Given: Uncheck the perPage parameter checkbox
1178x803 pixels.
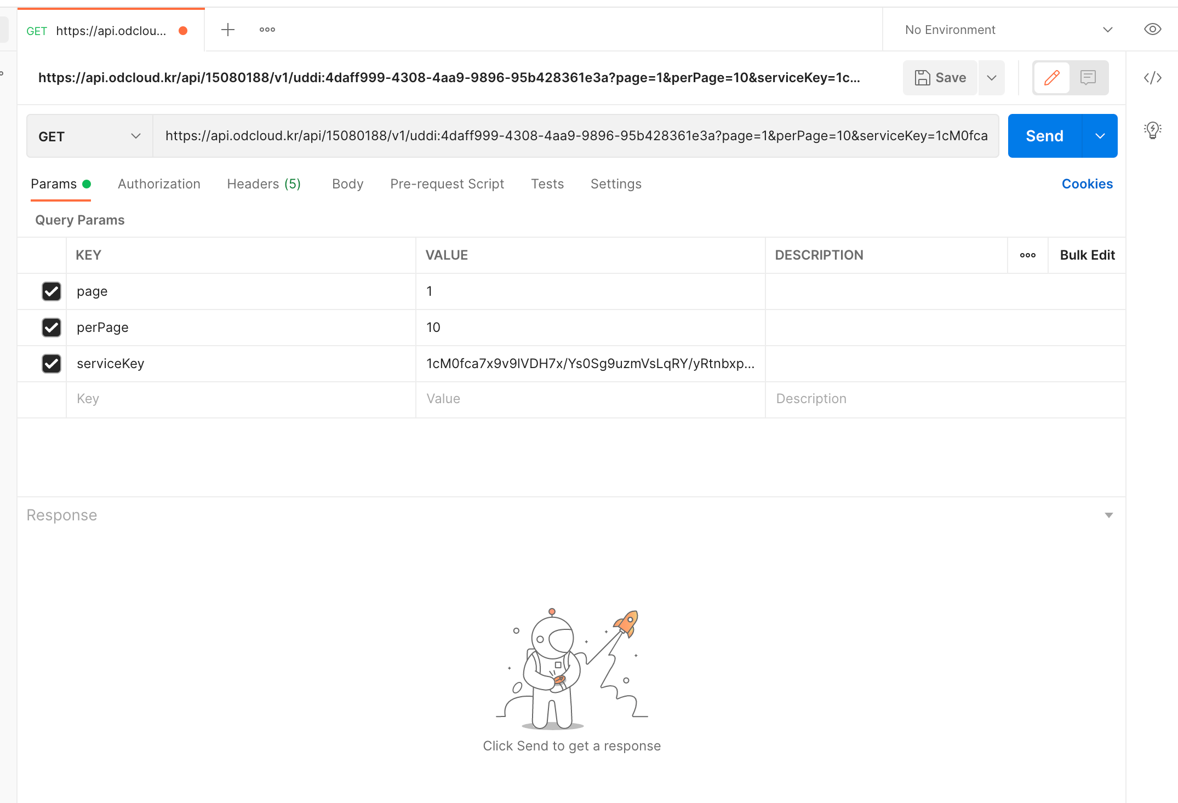Looking at the screenshot, I should point(52,328).
